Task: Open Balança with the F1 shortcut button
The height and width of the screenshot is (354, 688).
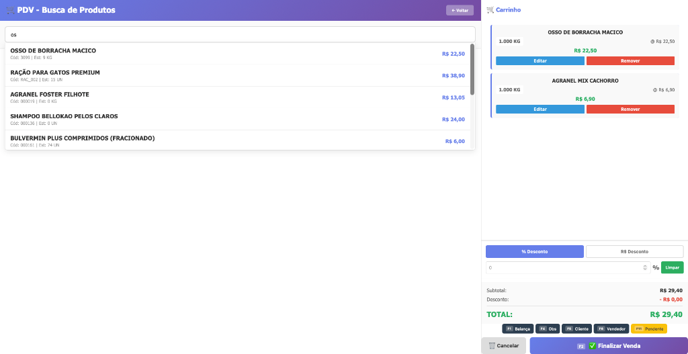Action: pos(517,328)
